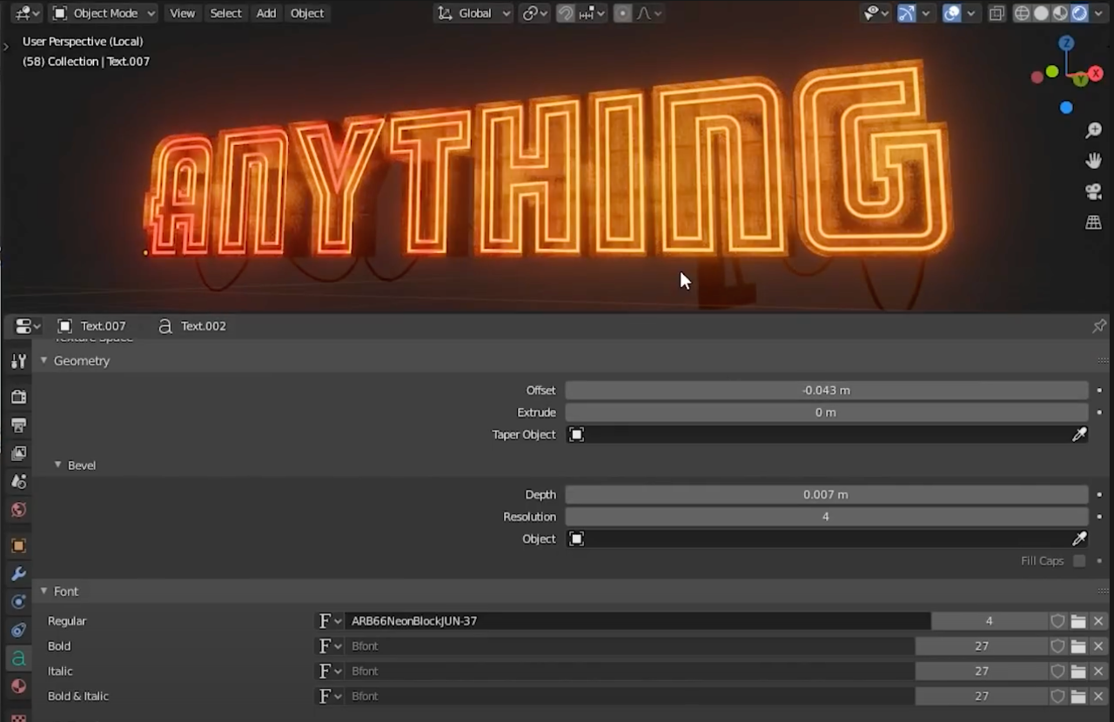The width and height of the screenshot is (1114, 722).
Task: Open the Modifiers wrench properties tab
Action: 18,574
